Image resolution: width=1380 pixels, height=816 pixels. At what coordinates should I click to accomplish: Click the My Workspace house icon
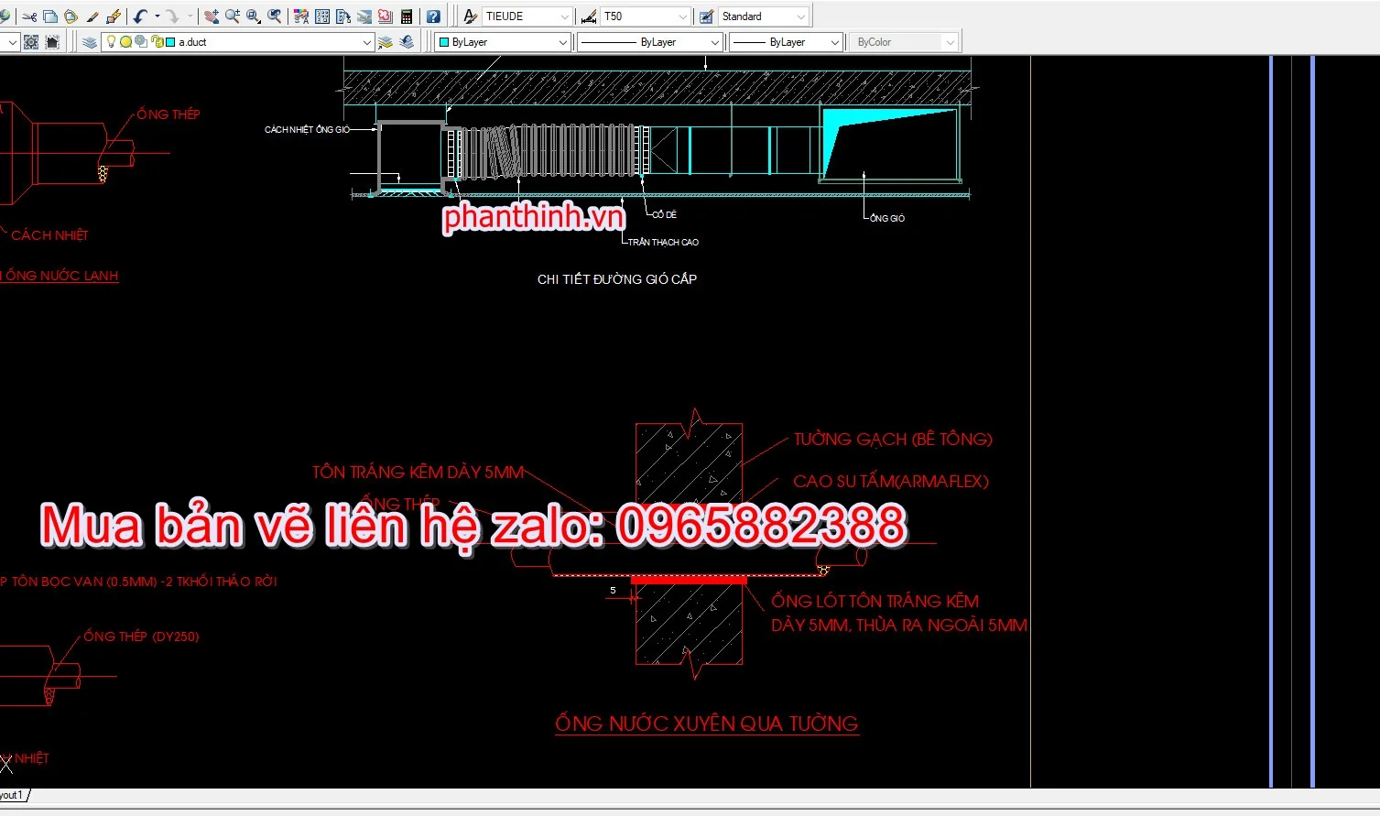(x=52, y=42)
